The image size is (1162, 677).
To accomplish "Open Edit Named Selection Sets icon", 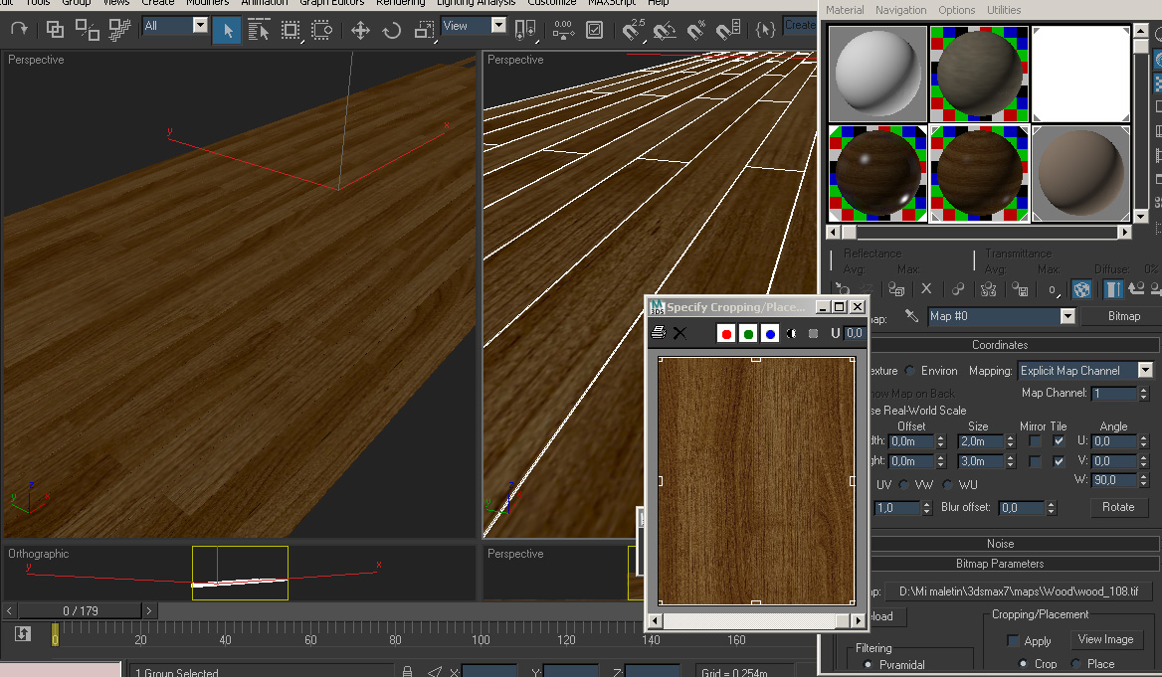I will pos(765,30).
